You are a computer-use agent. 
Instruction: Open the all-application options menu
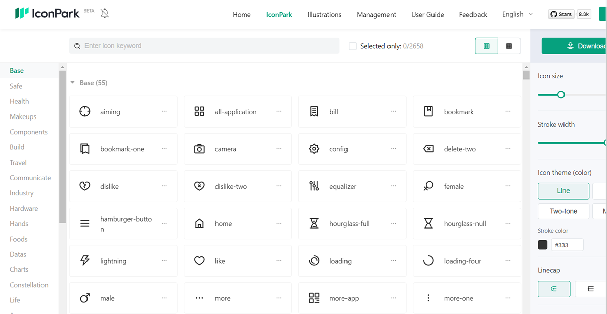point(279,111)
